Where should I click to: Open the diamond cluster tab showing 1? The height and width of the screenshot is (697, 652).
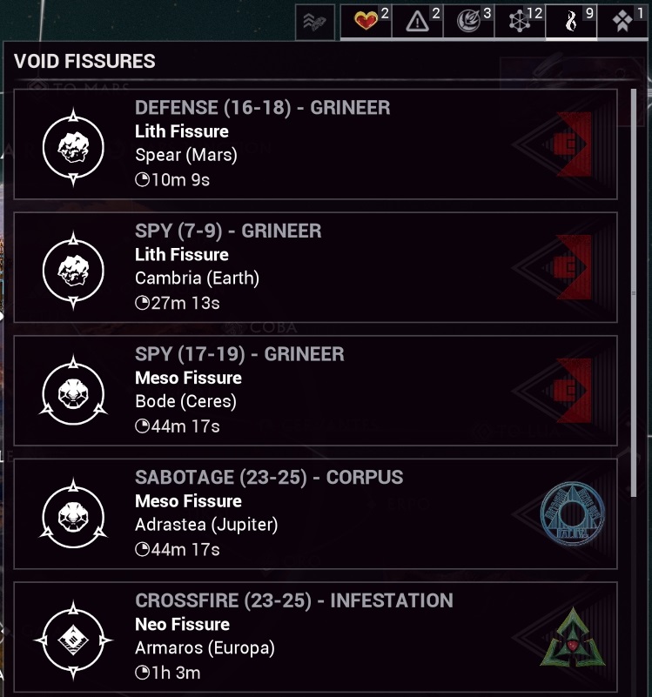pos(623,21)
